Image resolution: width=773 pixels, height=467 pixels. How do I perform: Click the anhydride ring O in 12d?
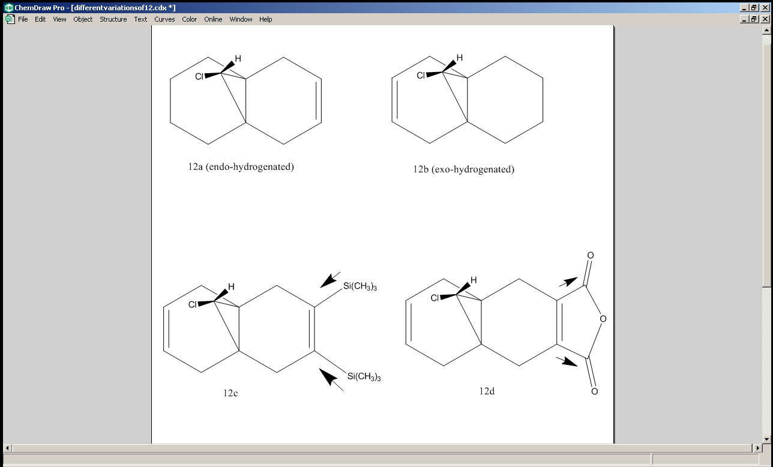603,319
